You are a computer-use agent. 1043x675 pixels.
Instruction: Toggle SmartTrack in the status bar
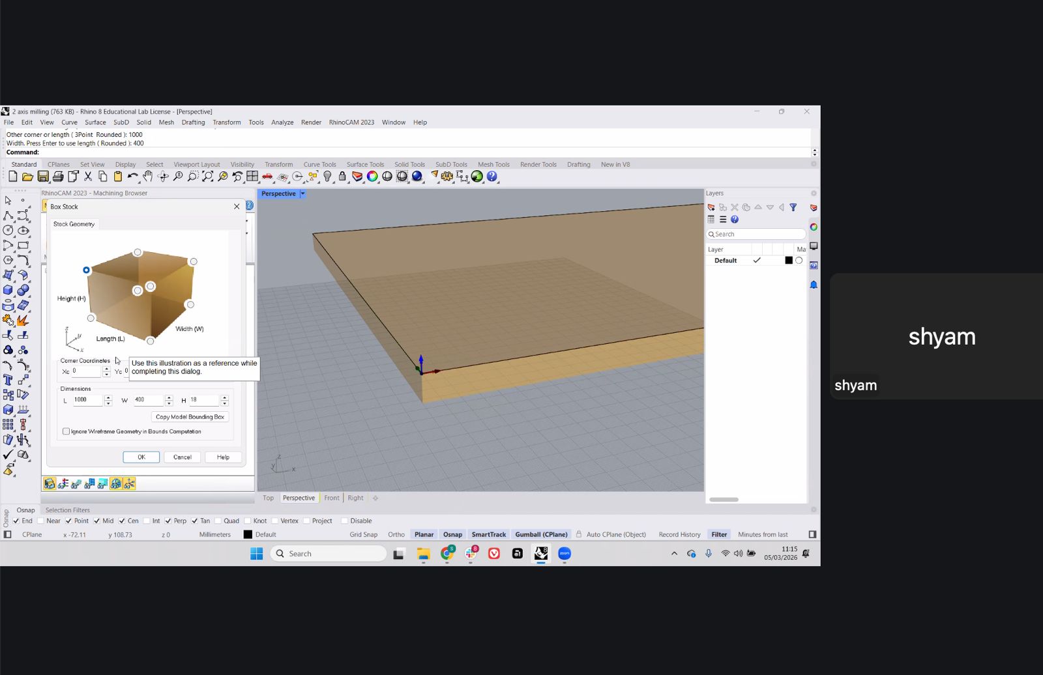coord(489,534)
